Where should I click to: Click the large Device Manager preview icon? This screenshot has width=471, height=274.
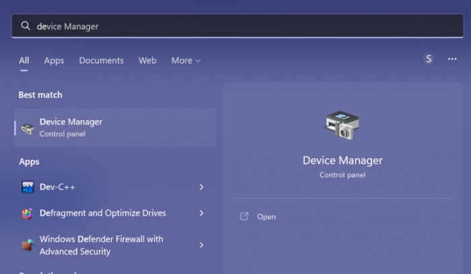tap(342, 125)
